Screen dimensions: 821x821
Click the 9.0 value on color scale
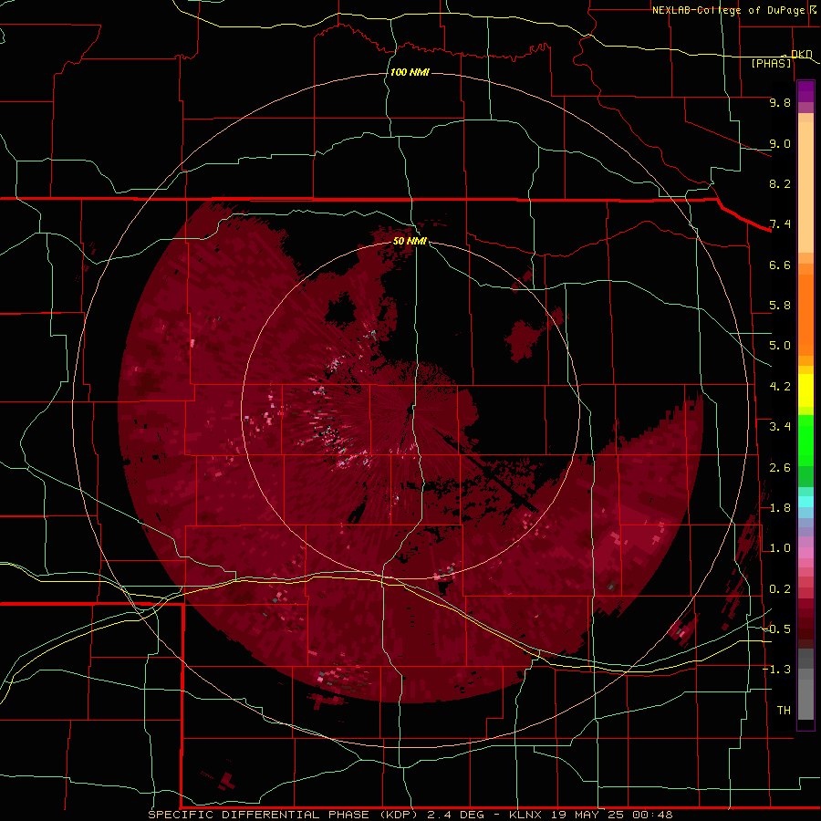pyautogui.click(x=780, y=143)
